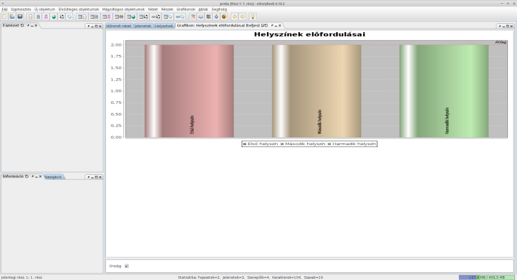Open the Nézet menu
This screenshot has height=280, width=517.
pos(153,9)
